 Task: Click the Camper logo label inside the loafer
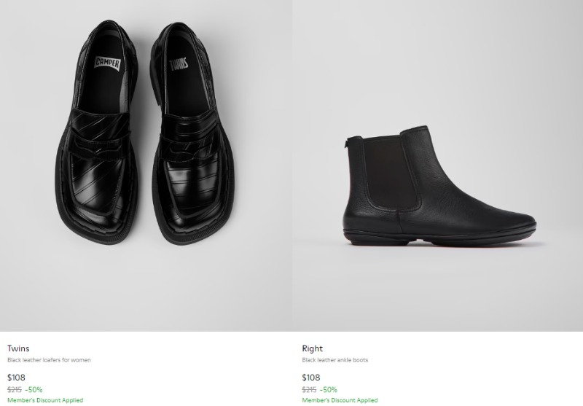click(x=107, y=63)
